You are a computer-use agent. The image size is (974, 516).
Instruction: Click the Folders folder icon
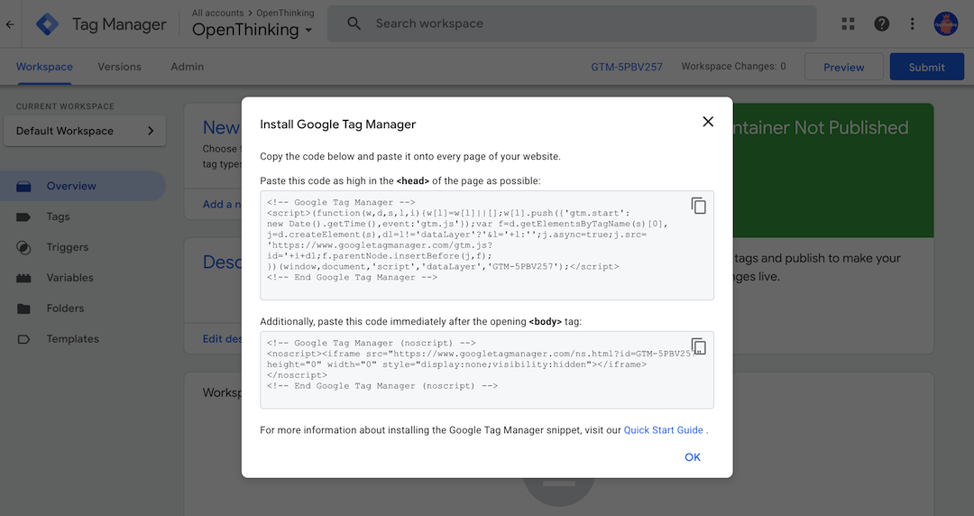coord(23,309)
